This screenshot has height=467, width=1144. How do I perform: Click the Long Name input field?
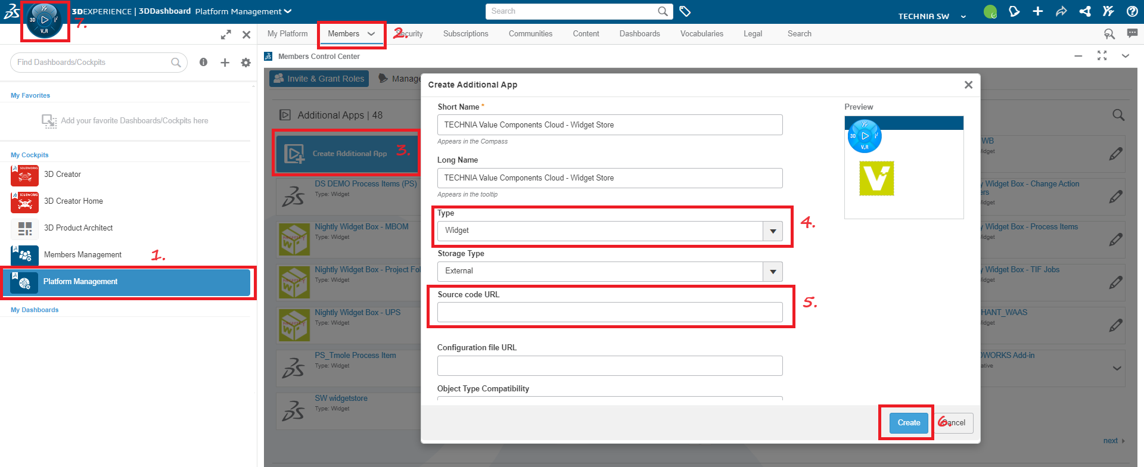click(610, 178)
